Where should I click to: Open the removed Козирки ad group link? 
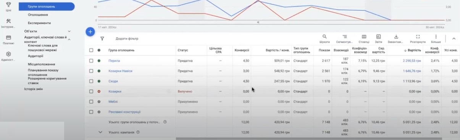[115, 92]
